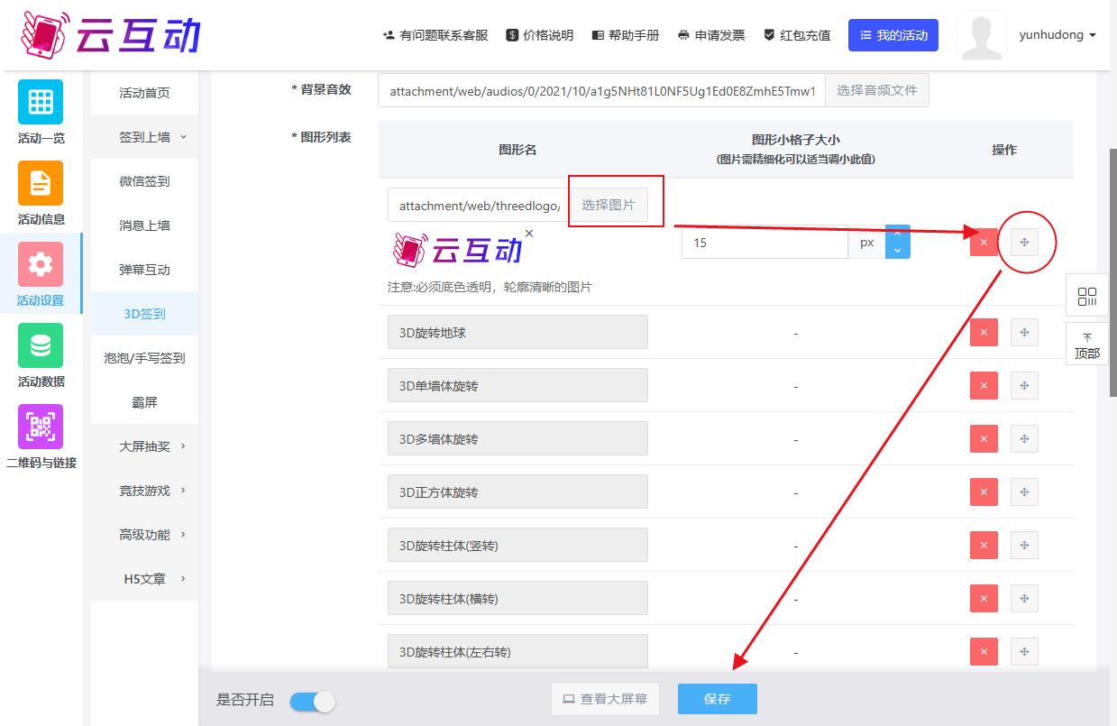Image resolution: width=1117 pixels, height=726 pixels.
Task: Click the floating QR code icon
Action: 1087,297
